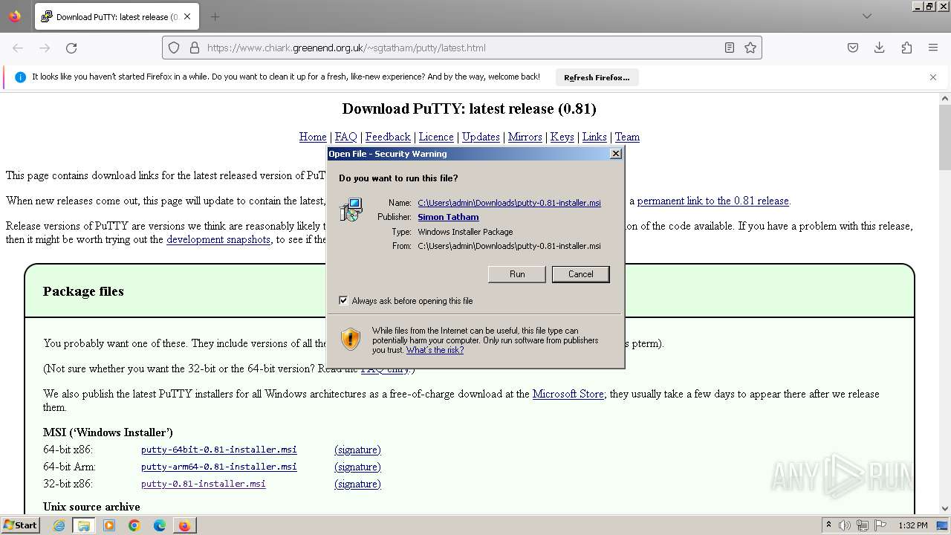The width and height of the screenshot is (951, 535).
Task: Open the Keys navigation link
Action: (562, 137)
